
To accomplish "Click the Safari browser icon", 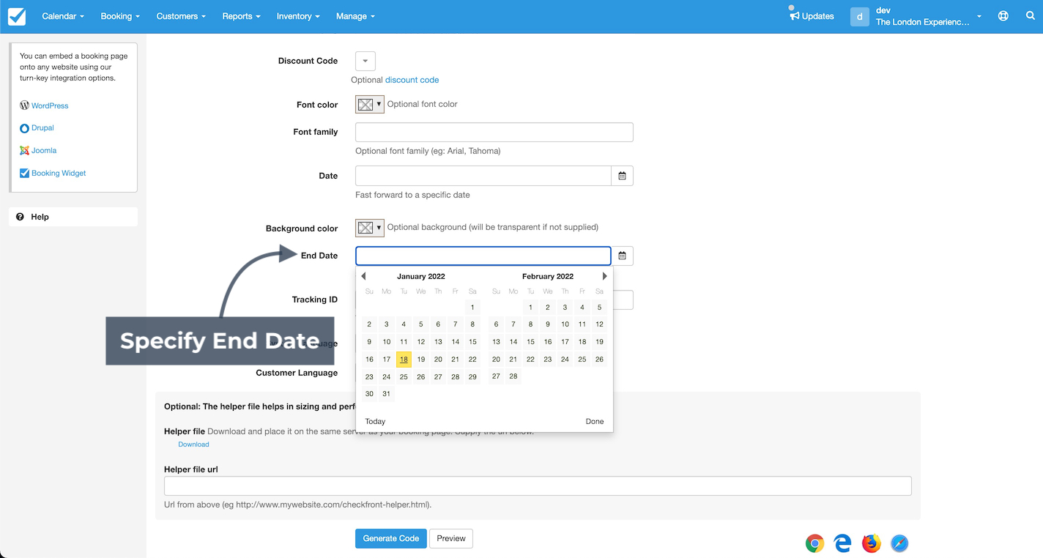I will point(899,543).
